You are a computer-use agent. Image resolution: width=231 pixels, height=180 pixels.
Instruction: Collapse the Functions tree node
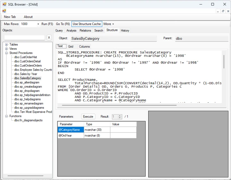pyautogui.click(x=6, y=116)
